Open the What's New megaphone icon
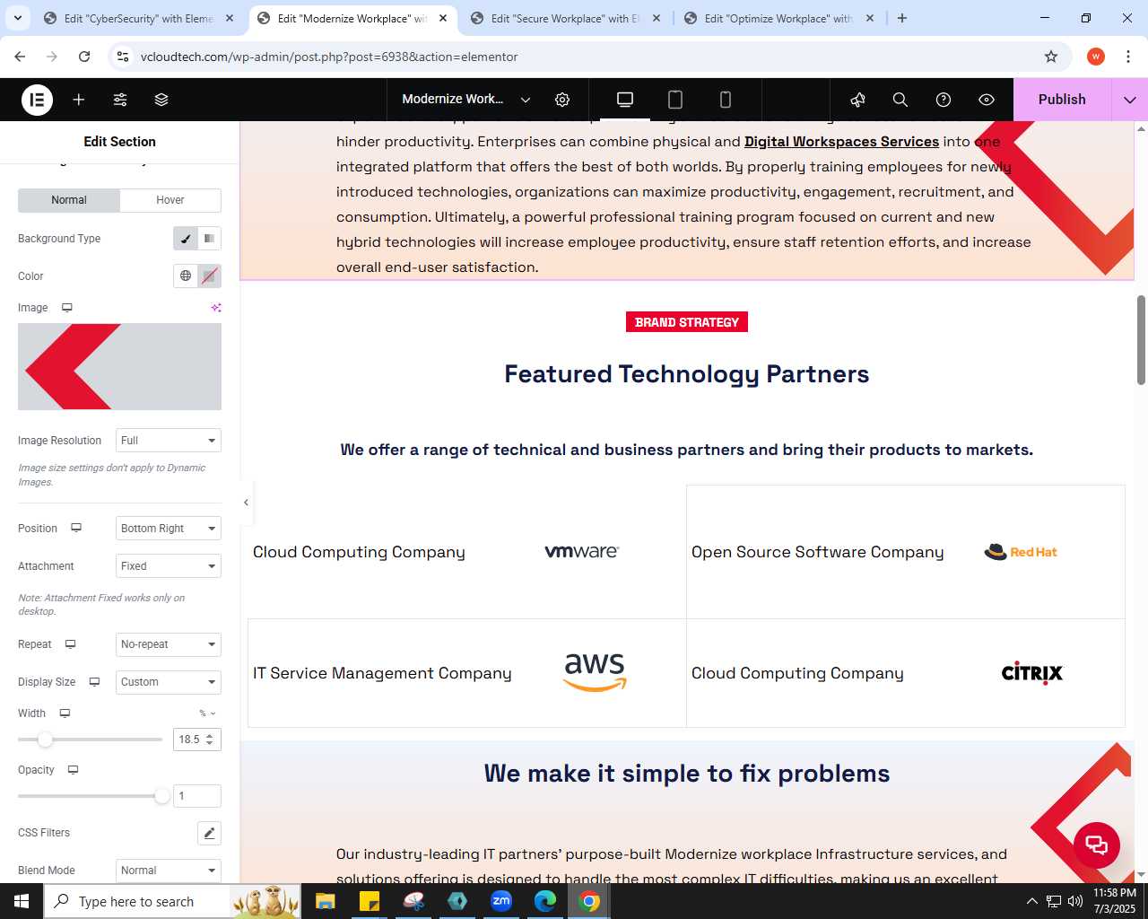 pos(857,100)
